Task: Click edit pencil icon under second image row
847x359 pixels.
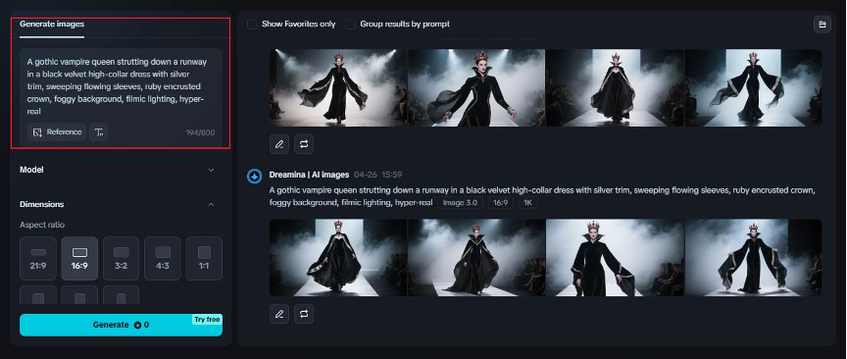Action: point(279,314)
